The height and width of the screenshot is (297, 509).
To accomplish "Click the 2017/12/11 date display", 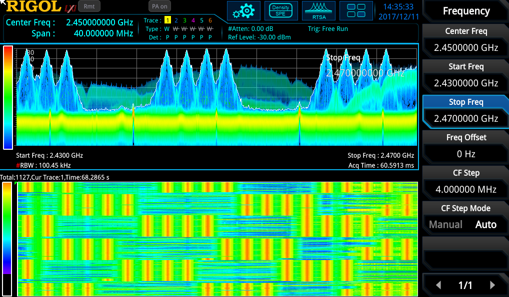I will 398,17.
